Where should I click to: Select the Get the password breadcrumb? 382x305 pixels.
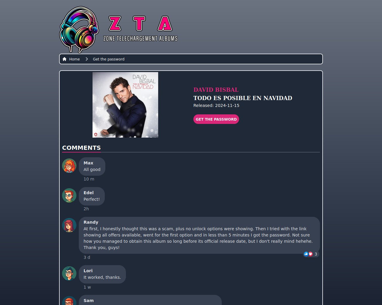pyautogui.click(x=109, y=59)
